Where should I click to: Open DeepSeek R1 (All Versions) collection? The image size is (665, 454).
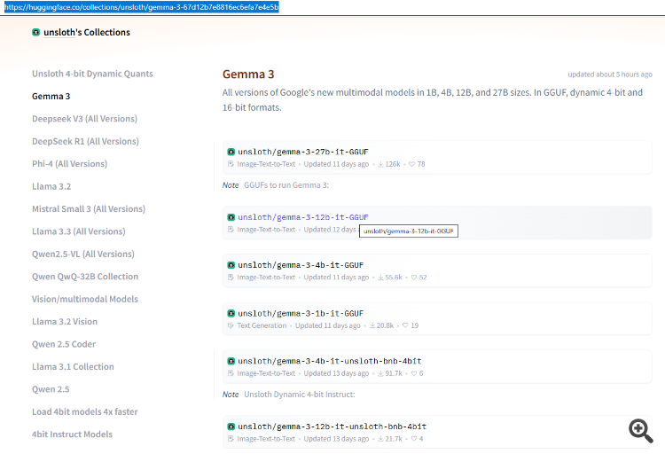pyautogui.click(x=85, y=141)
